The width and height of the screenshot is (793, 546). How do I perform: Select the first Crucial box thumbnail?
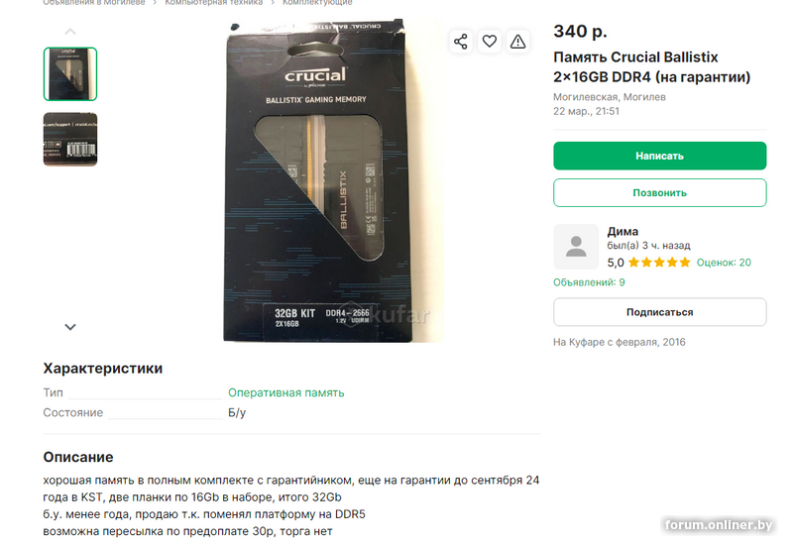(70, 74)
